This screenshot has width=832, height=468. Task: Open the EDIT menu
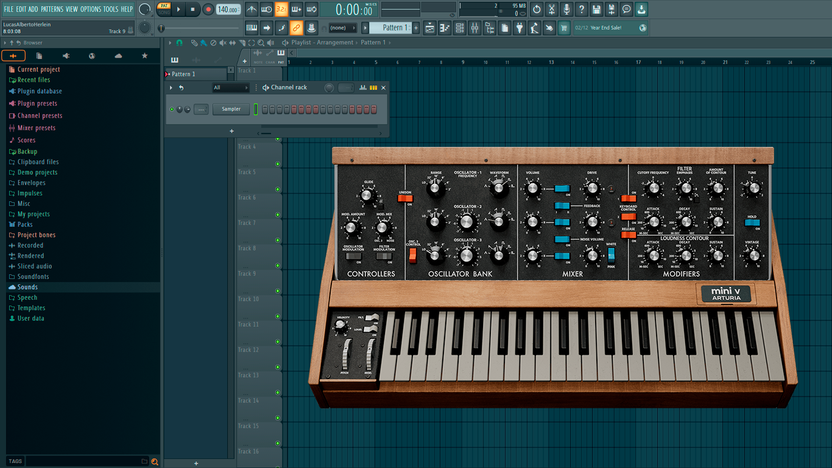(x=21, y=9)
